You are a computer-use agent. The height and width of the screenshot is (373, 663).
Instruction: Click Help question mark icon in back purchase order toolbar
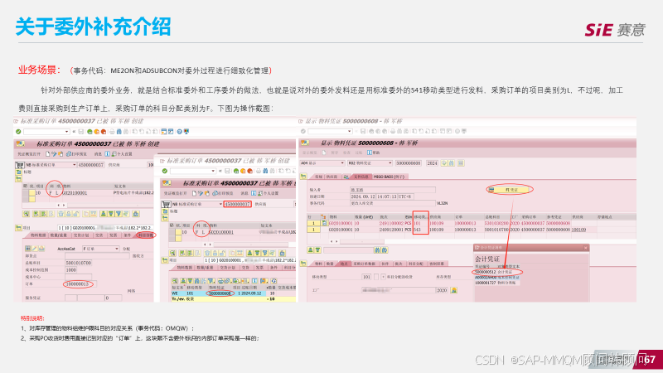tap(180, 132)
